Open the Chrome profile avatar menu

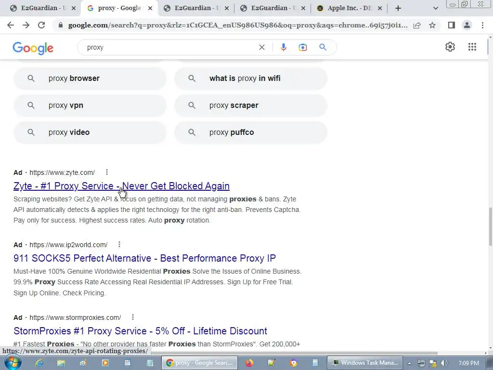coord(467,25)
